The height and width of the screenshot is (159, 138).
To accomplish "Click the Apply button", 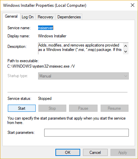I will (x=123, y=153).
